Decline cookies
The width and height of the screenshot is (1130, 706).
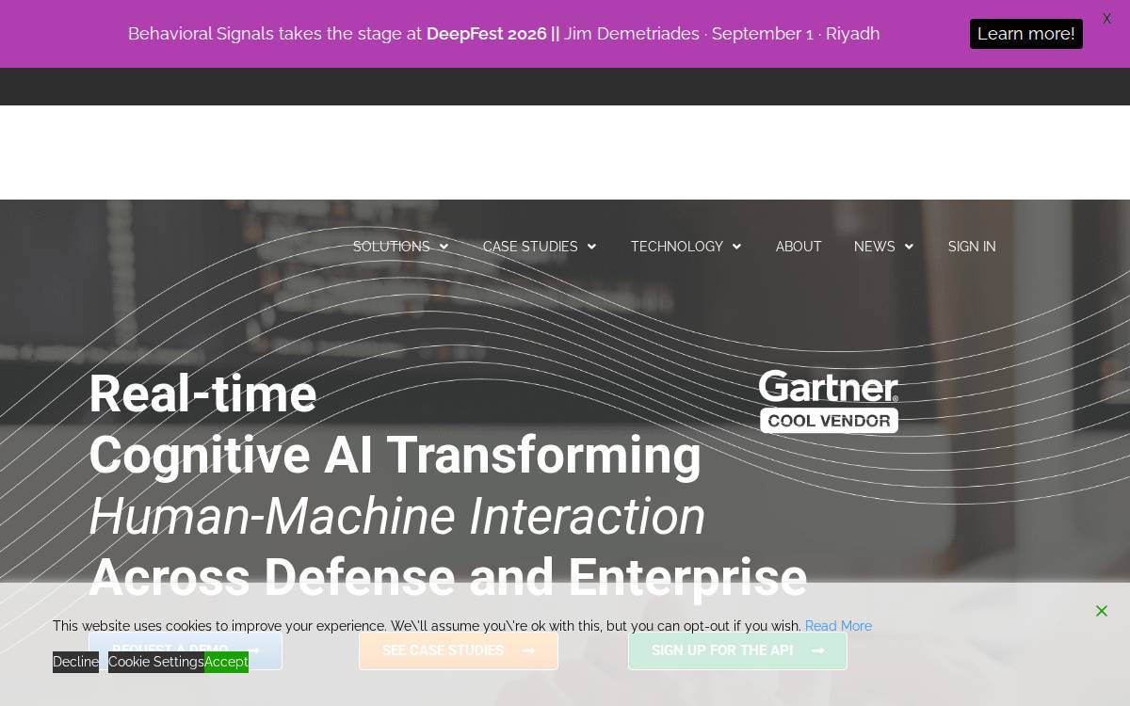(75, 662)
